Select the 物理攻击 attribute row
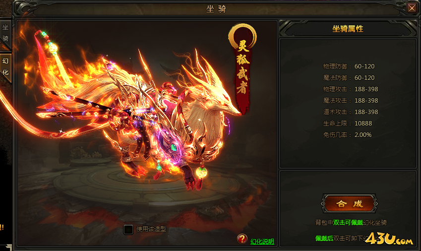 point(351,89)
